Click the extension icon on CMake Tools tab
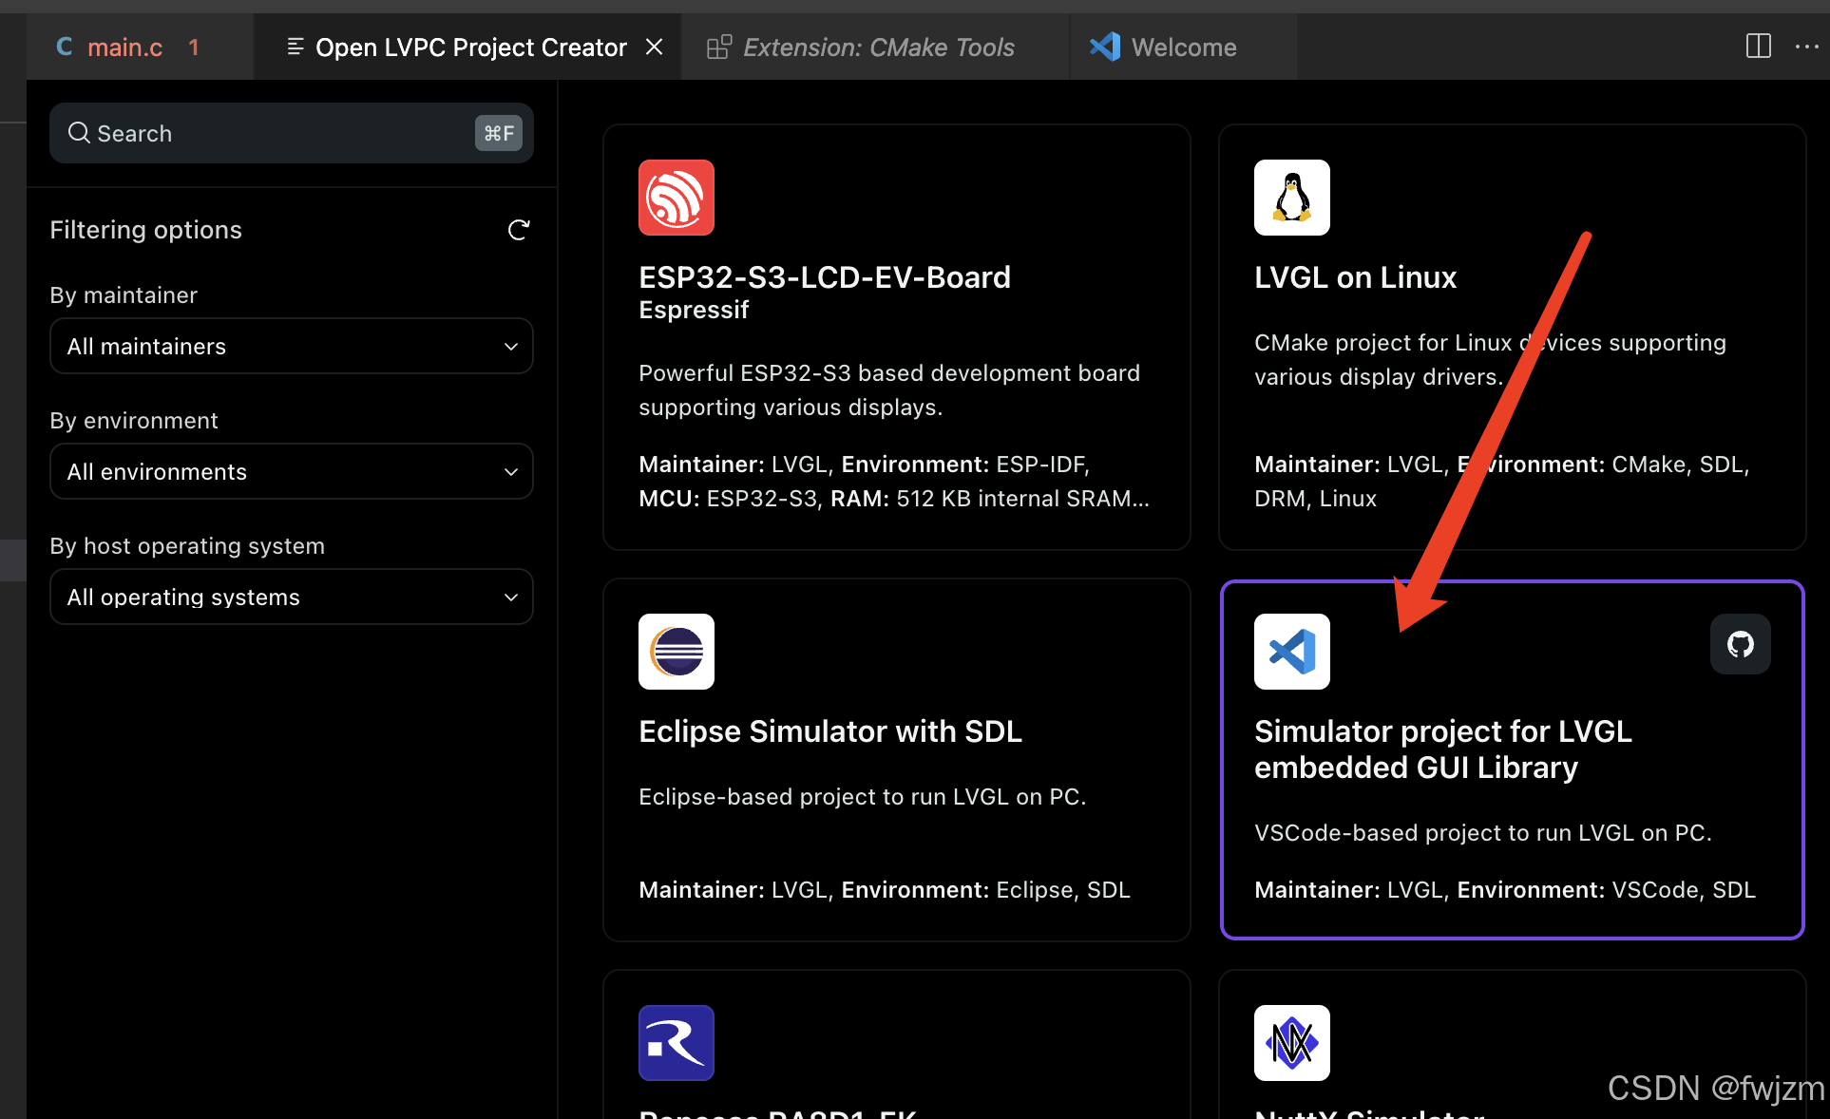The width and height of the screenshot is (1830, 1119). [719, 47]
